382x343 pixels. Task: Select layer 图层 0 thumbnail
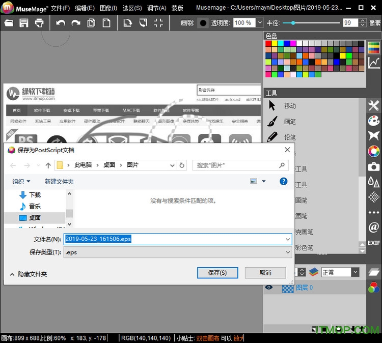click(x=288, y=288)
